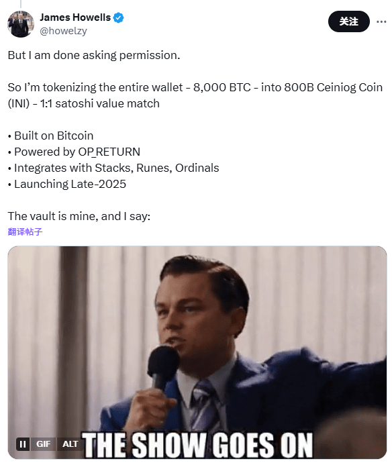
Task: Open the three-dot more options menu
Action: (x=381, y=21)
